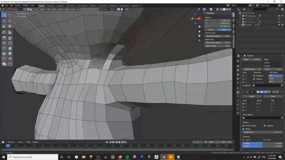Choose Front in Cull Faces list
The image size is (285, 160).
click(x=276, y=79)
